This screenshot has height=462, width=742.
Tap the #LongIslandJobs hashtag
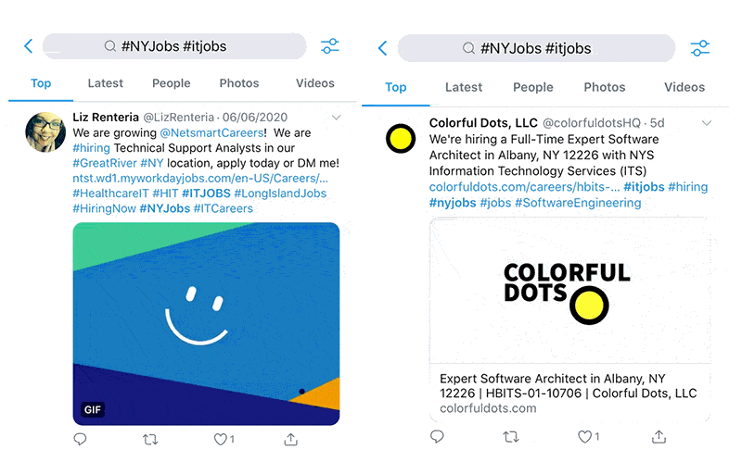[x=280, y=194]
